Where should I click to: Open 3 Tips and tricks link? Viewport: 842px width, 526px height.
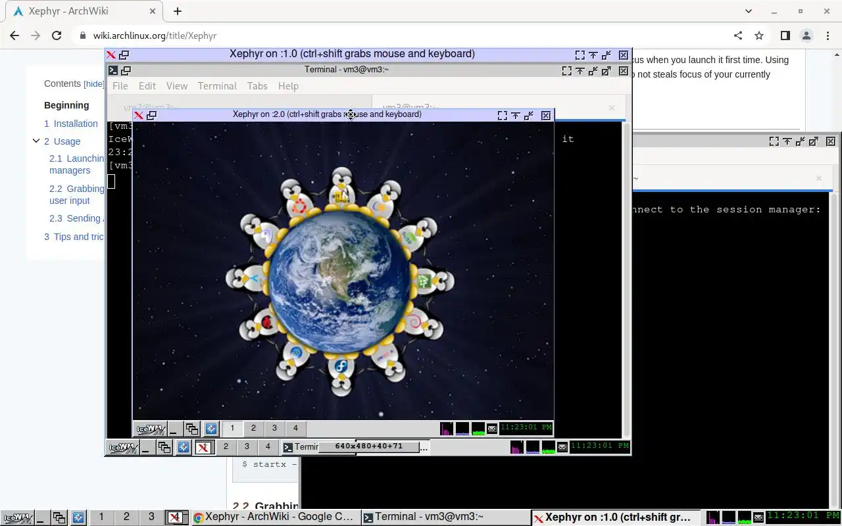74,237
